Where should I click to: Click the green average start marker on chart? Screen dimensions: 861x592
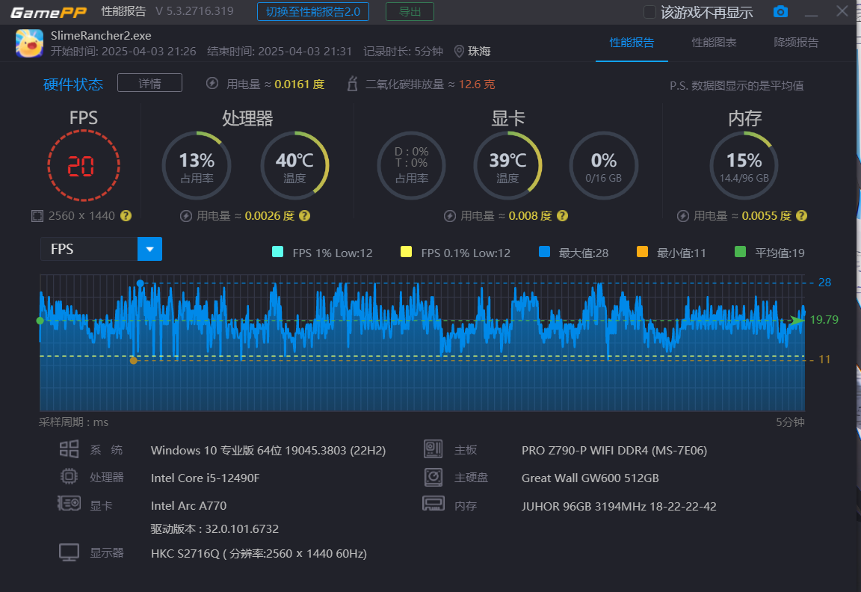(40, 321)
